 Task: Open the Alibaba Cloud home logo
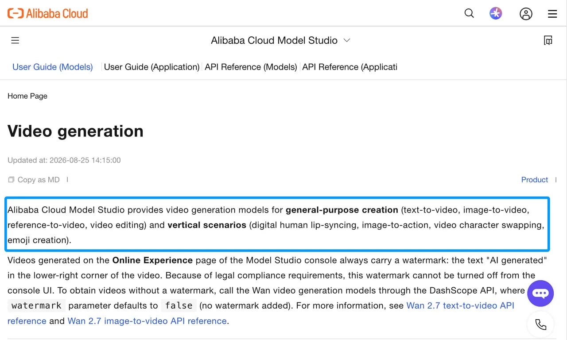tap(48, 13)
